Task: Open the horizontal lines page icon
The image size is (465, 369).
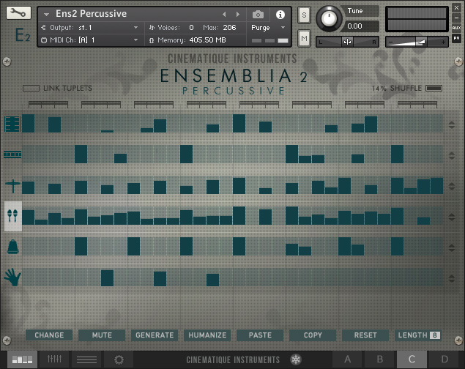Action: pyautogui.click(x=86, y=359)
